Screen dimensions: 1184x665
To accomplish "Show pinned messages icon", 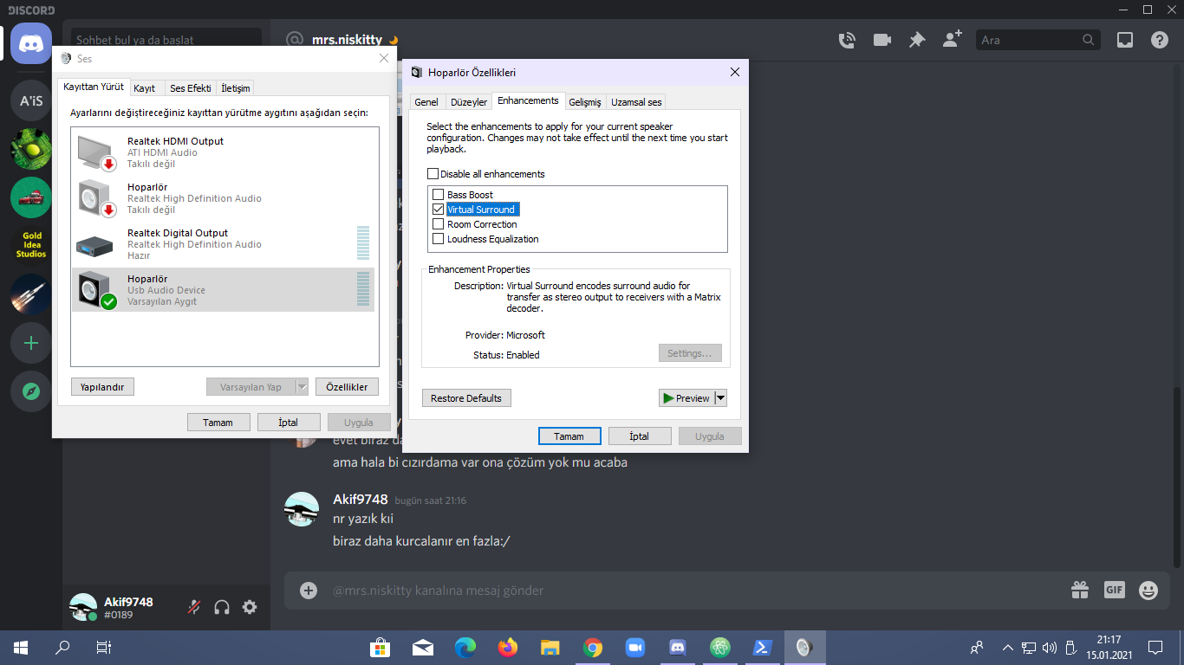I will (x=917, y=40).
